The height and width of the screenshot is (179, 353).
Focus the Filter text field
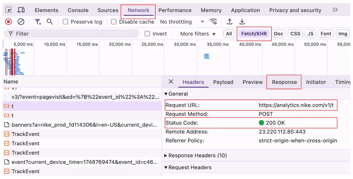pyautogui.click(x=71, y=34)
